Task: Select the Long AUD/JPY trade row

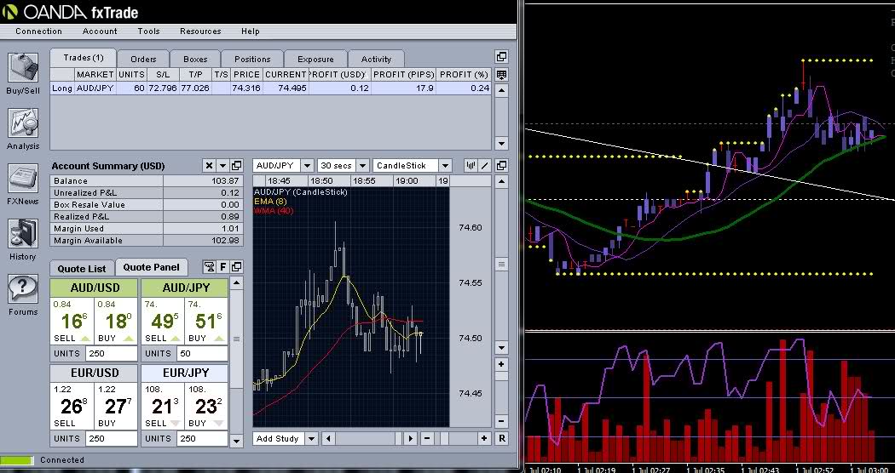Action: coord(270,88)
